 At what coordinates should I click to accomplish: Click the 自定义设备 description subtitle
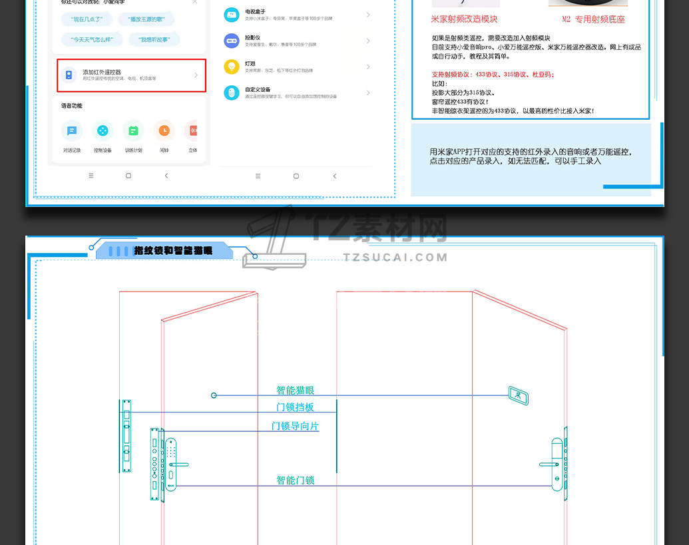291,96
